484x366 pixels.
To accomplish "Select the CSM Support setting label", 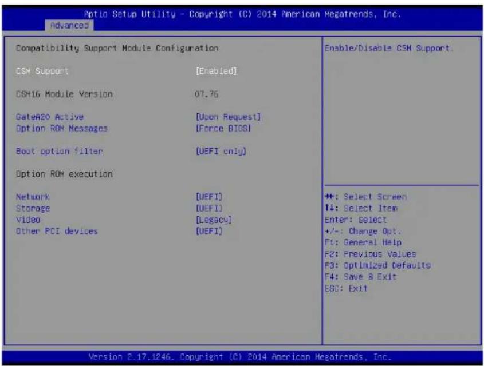I will tap(42, 71).
